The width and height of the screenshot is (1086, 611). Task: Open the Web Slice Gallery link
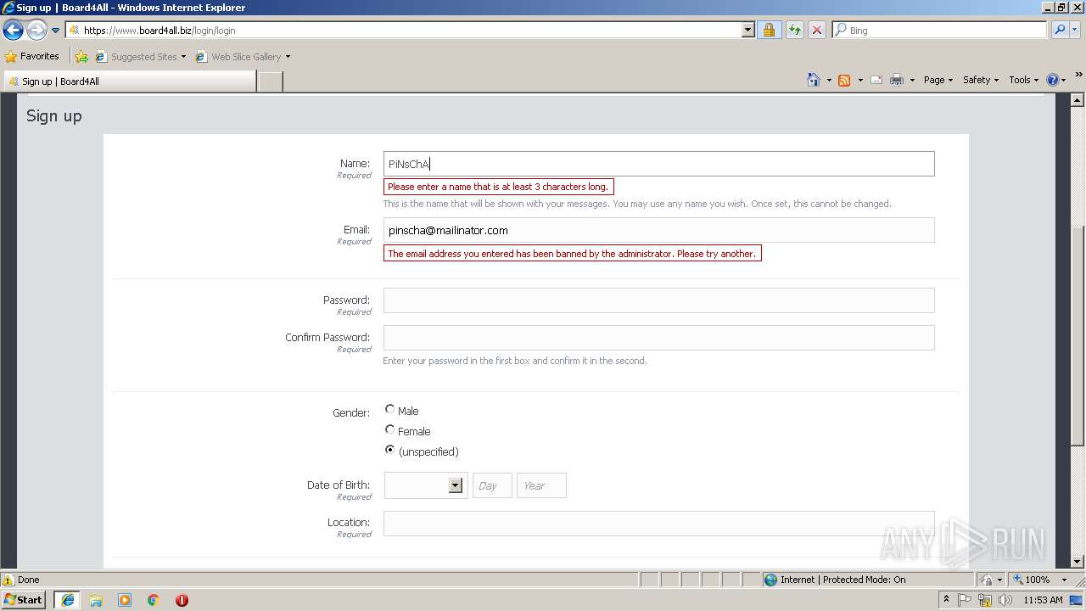tap(244, 57)
